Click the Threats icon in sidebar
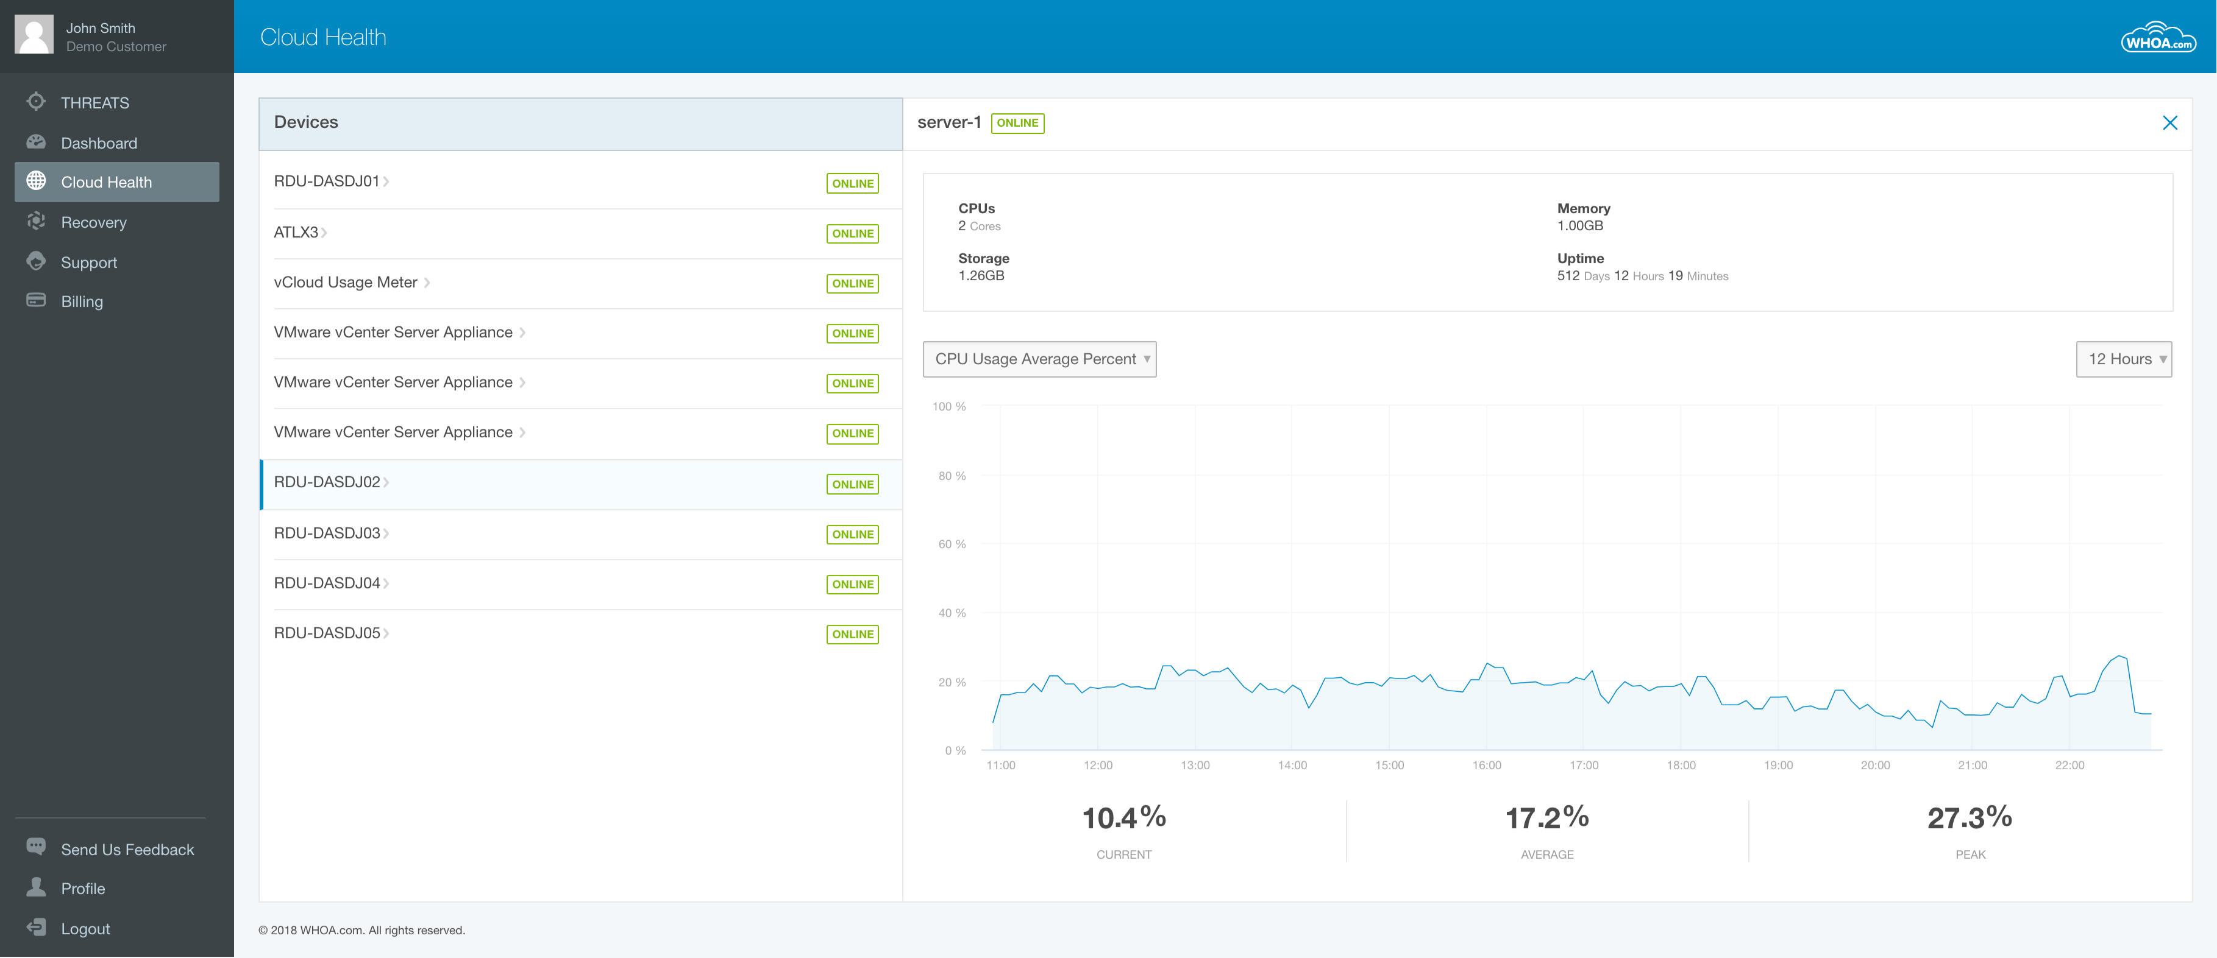 35,102
